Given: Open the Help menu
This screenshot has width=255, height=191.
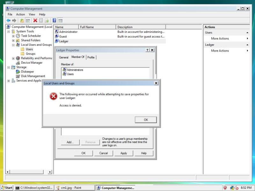Looking at the screenshot, I should pyautogui.click(x=42, y=14).
